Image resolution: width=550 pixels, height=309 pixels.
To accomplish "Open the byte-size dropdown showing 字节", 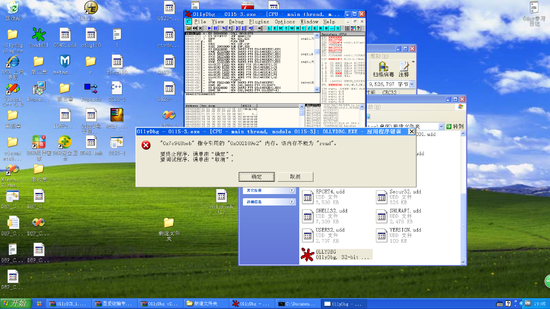I will [412, 84].
